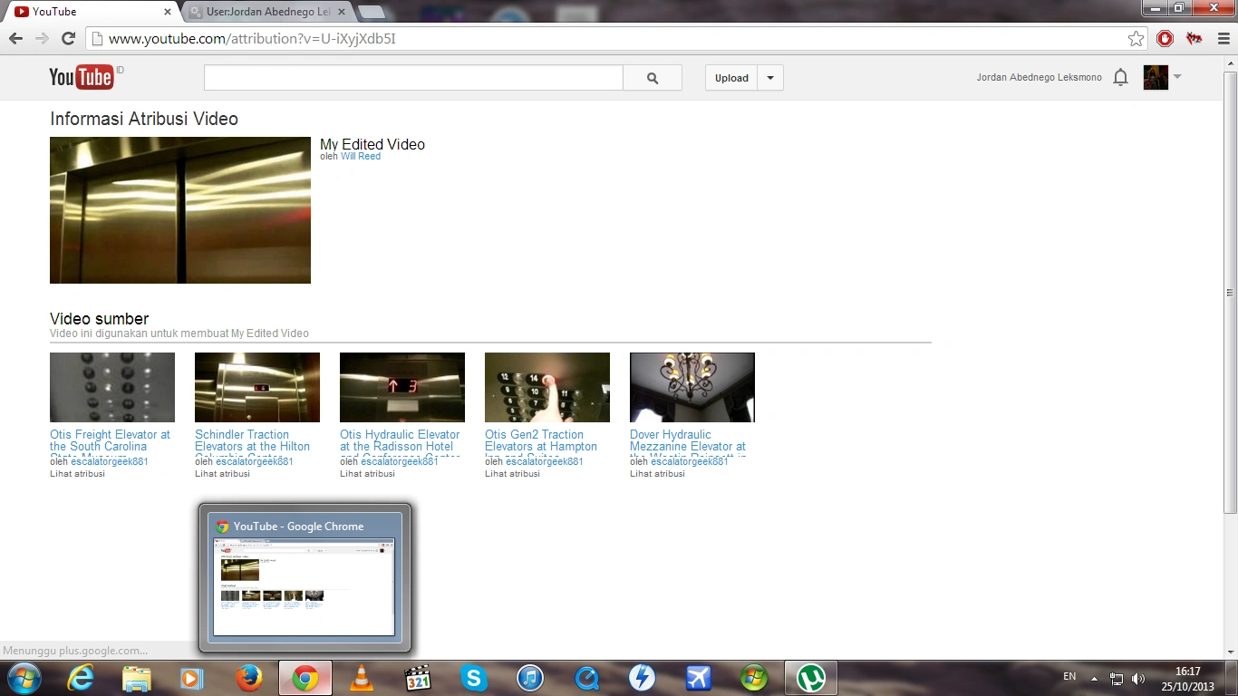The image size is (1238, 696).
Task: Show hidden system tray icons
Action: [1094, 679]
